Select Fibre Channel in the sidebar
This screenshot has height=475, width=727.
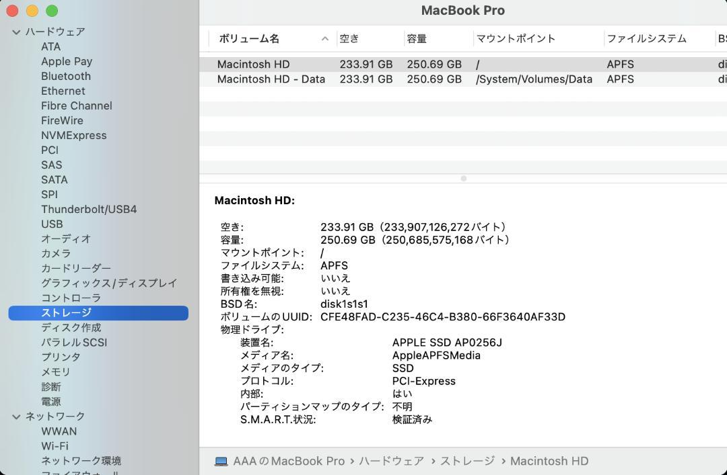(x=77, y=106)
